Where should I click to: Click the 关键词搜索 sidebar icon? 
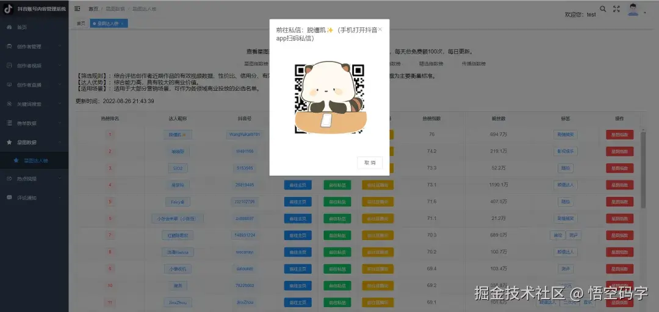[x=9, y=104]
